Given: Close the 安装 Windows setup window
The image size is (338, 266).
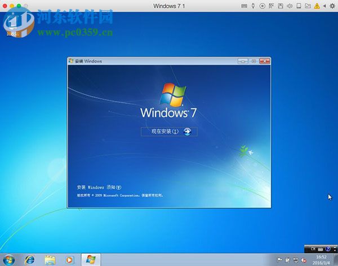Looking at the screenshot, I should point(265,61).
